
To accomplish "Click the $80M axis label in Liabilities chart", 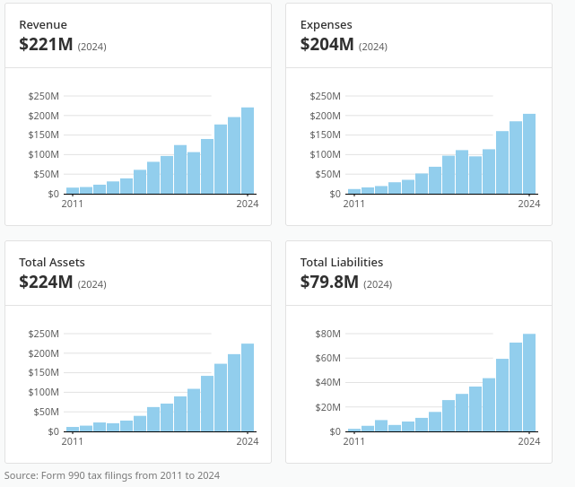I will point(327,334).
